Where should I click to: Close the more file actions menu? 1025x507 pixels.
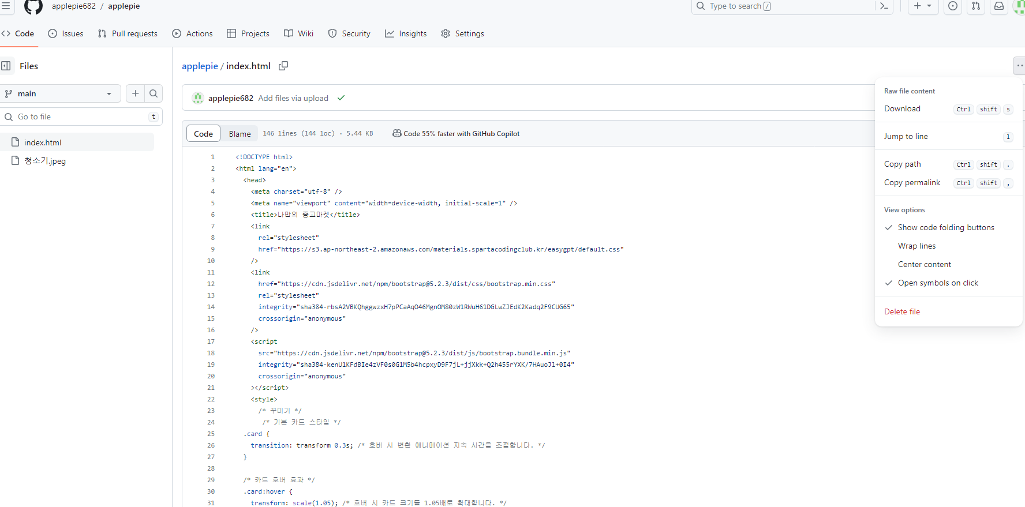point(1019,66)
